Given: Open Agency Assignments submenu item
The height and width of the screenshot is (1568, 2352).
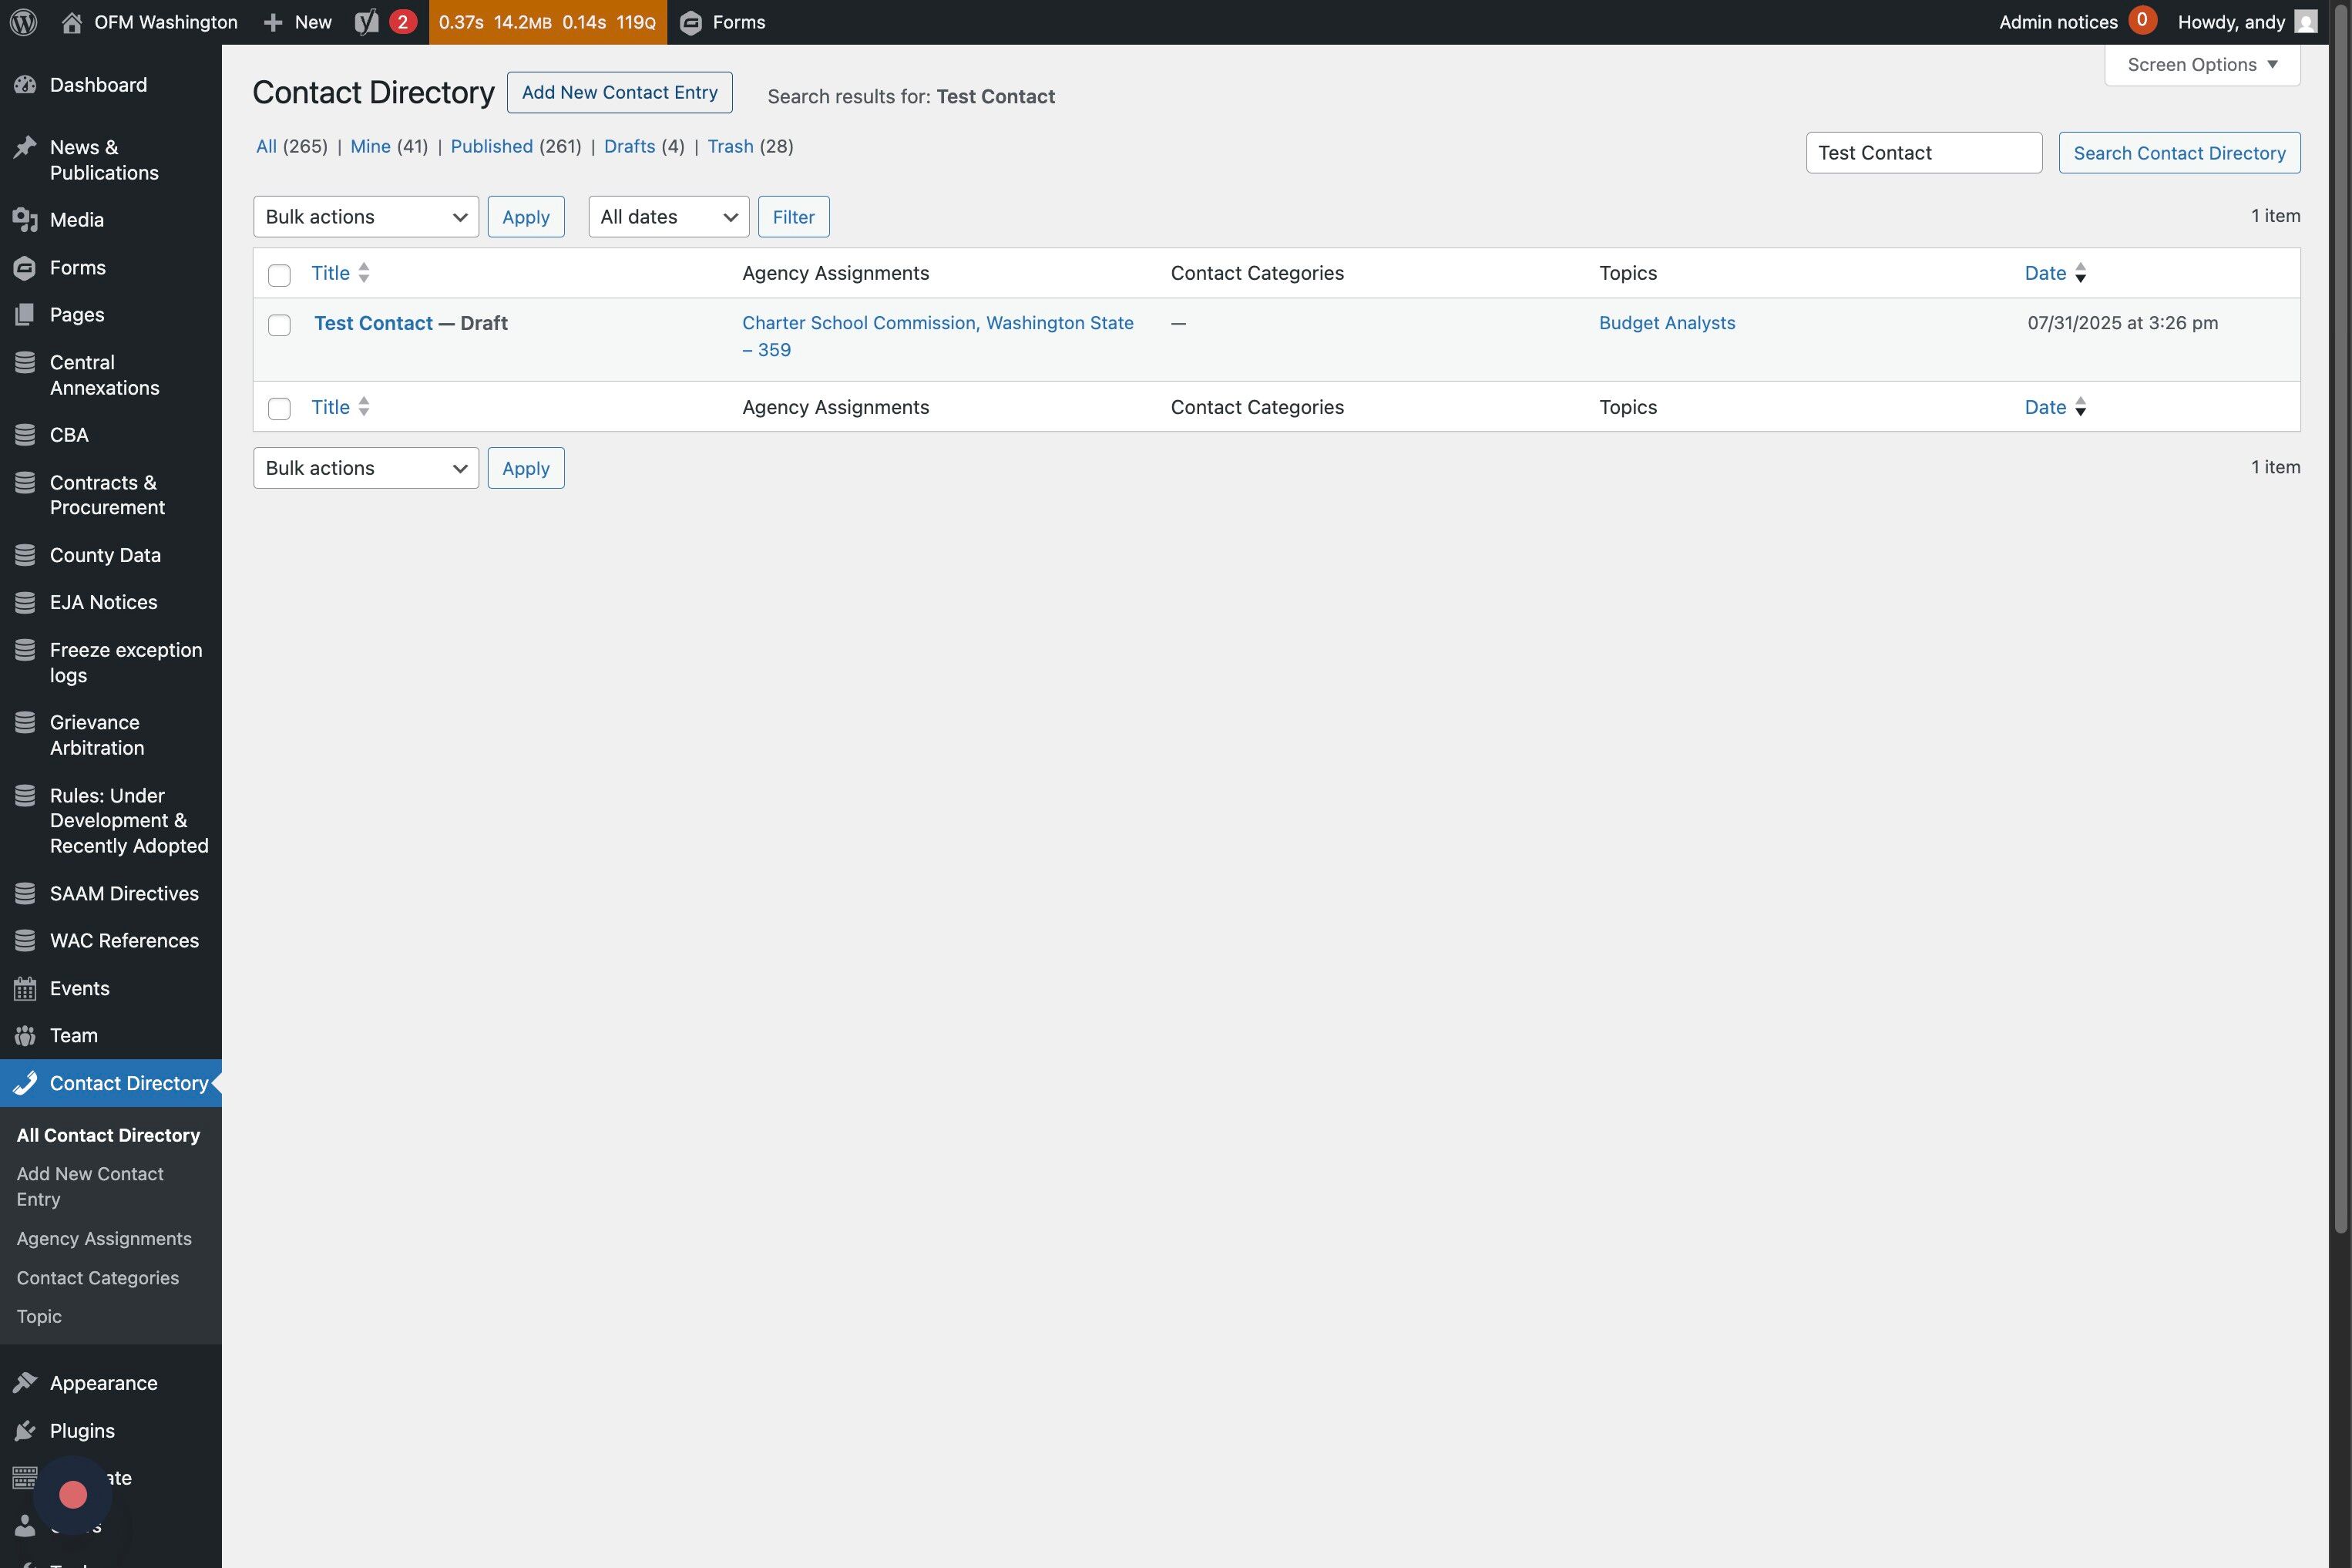Looking at the screenshot, I should click(104, 1239).
